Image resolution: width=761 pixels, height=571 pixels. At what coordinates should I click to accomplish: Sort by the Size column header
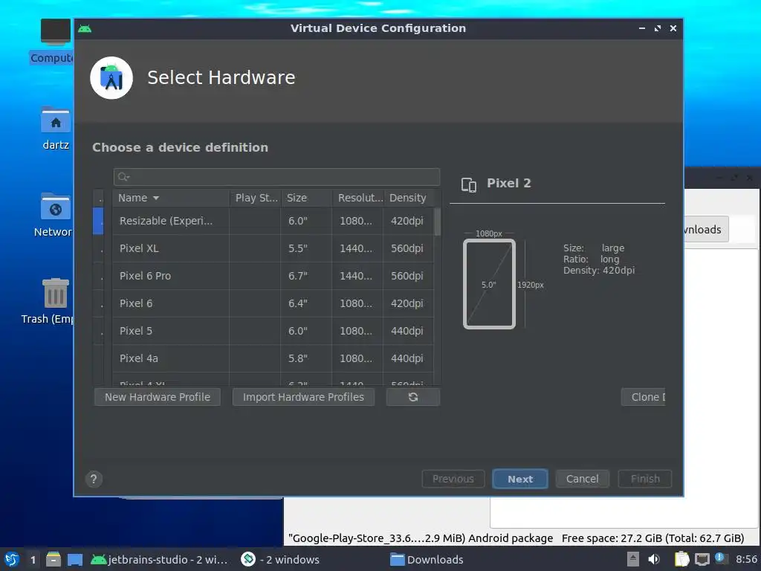pos(307,198)
